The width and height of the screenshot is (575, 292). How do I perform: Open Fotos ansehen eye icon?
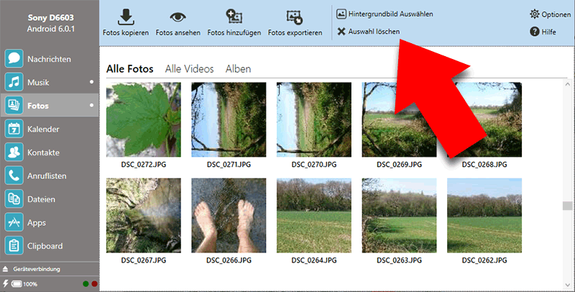[x=176, y=17]
